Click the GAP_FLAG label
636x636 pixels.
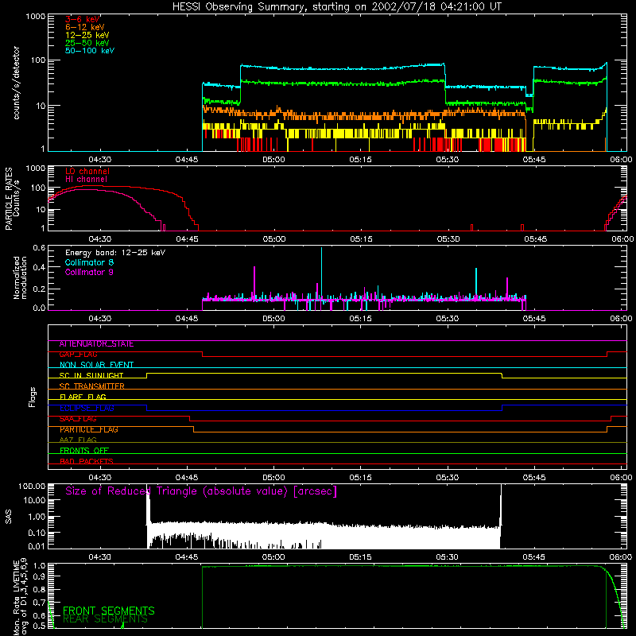coord(78,355)
